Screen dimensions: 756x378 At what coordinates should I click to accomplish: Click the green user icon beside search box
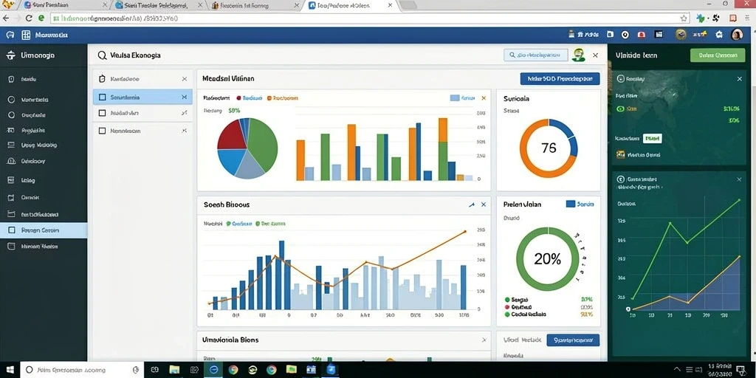pyautogui.click(x=578, y=55)
